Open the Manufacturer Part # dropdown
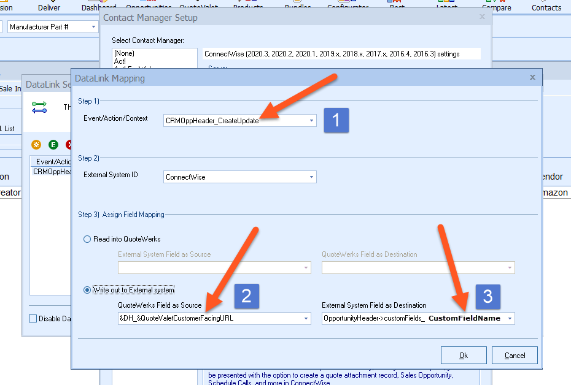571x385 pixels. point(93,27)
